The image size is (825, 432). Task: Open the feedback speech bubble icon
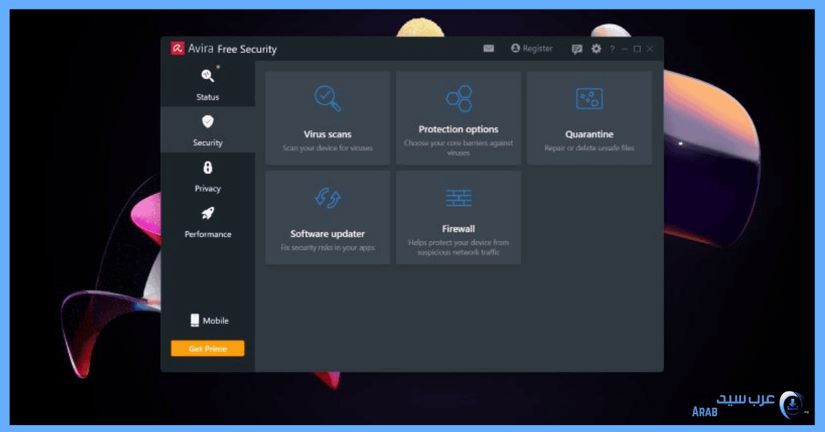click(577, 49)
